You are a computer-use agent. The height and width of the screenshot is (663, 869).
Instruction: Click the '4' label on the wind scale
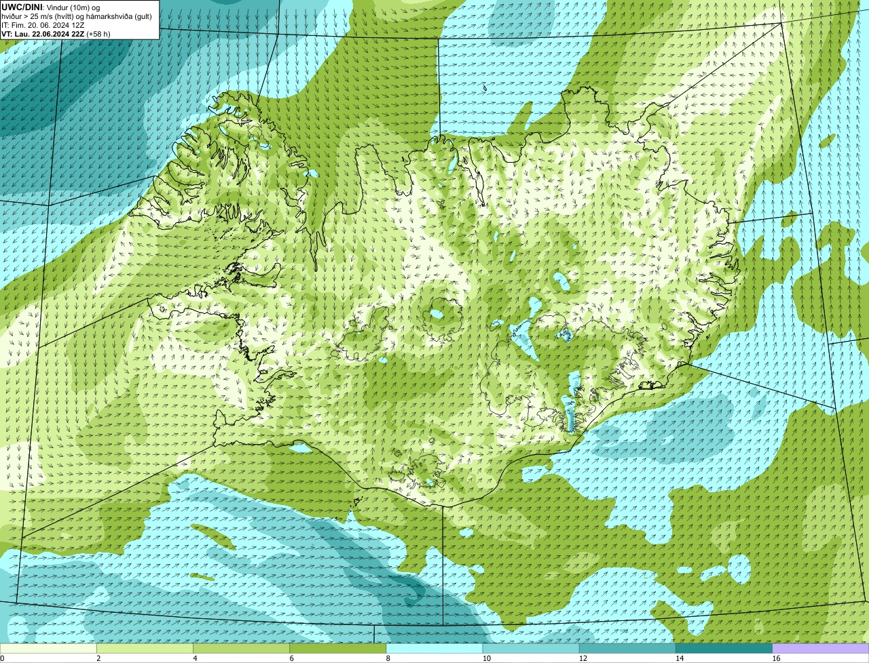tap(195, 658)
